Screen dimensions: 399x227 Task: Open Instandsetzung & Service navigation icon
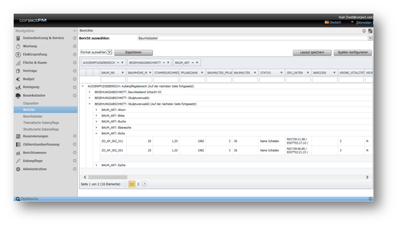pos(18,38)
